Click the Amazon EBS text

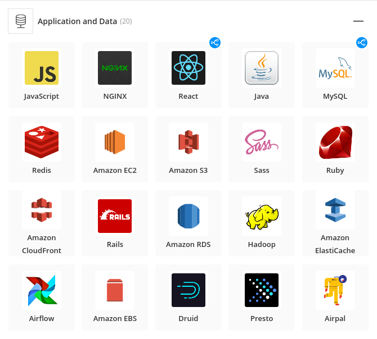click(115, 319)
